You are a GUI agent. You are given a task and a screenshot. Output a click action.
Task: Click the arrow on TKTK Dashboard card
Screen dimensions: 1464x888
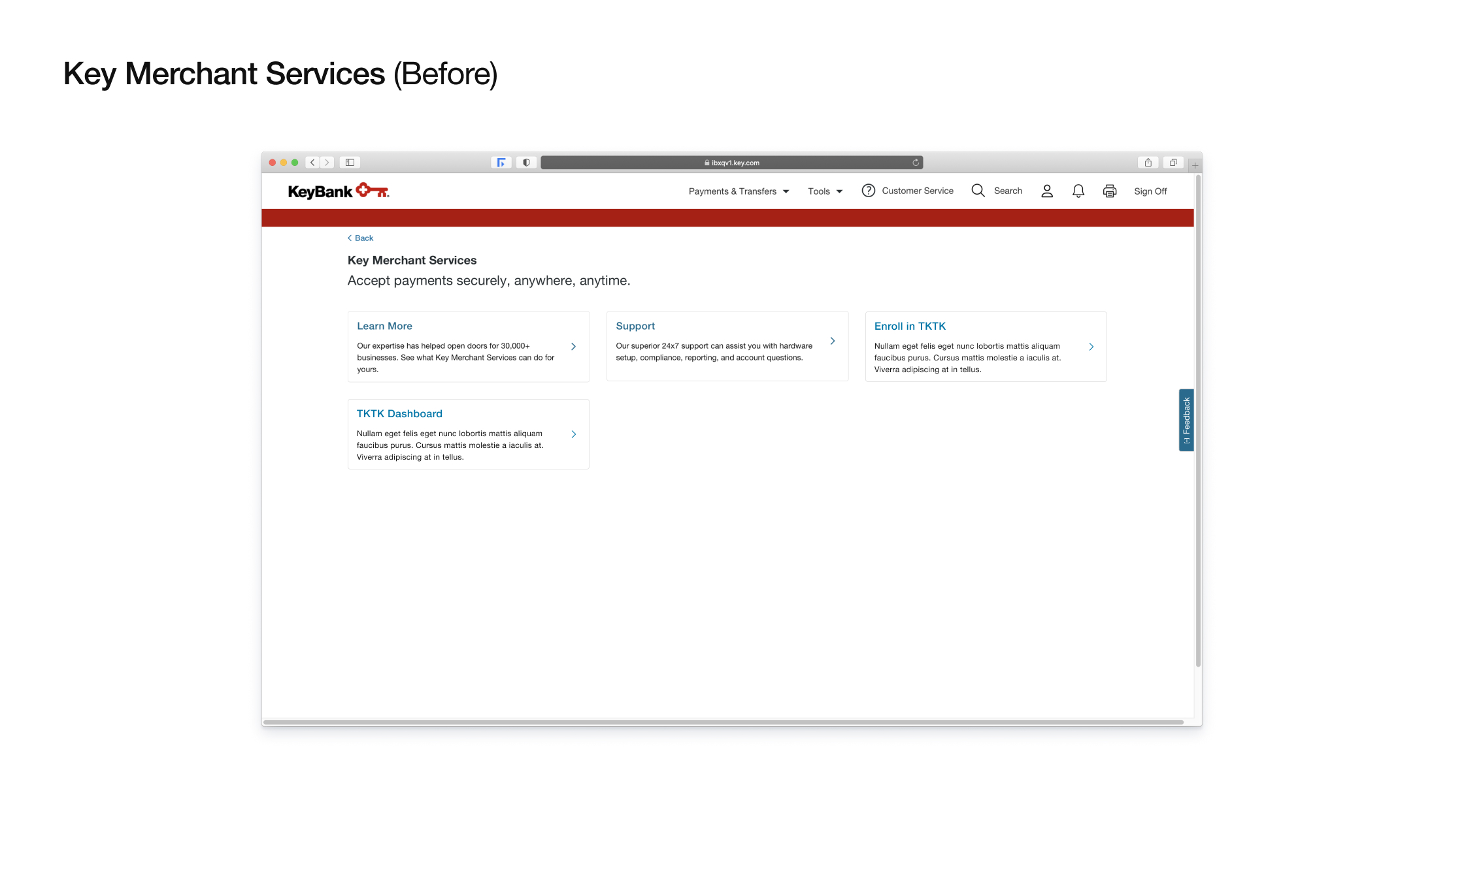(574, 434)
